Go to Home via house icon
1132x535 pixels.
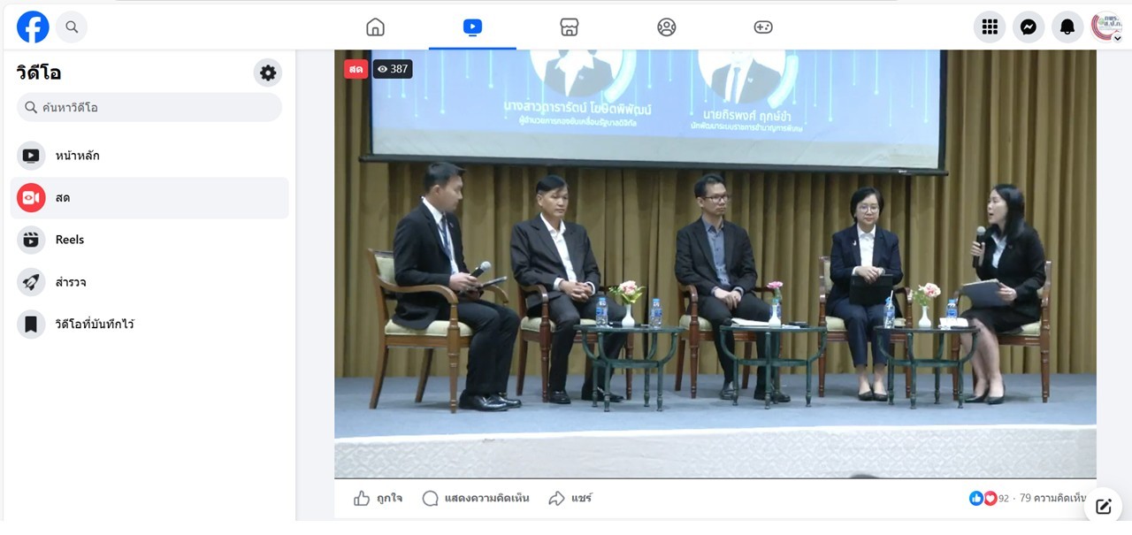(376, 27)
